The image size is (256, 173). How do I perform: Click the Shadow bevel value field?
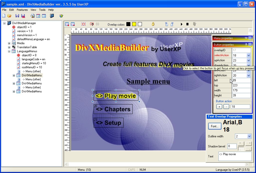[232, 146]
